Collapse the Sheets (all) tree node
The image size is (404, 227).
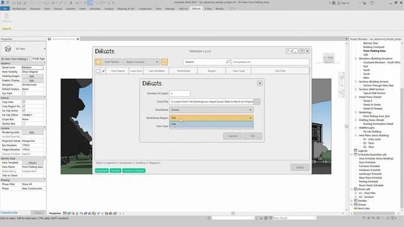(352, 189)
